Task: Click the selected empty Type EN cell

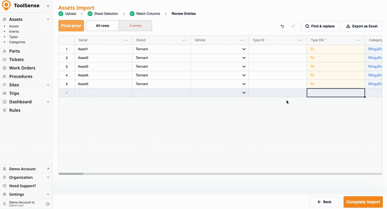Action: pos(336,93)
